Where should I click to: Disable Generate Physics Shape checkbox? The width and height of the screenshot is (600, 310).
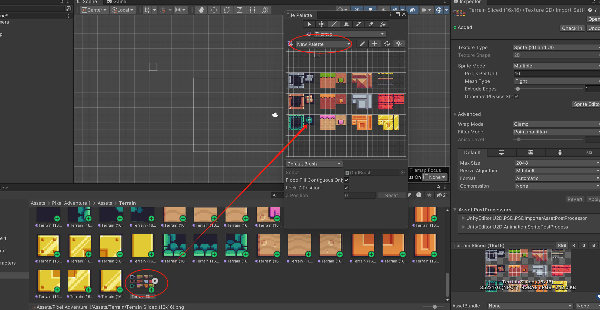click(516, 97)
